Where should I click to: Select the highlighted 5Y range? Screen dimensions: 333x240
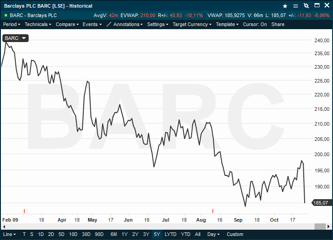click(x=157, y=234)
